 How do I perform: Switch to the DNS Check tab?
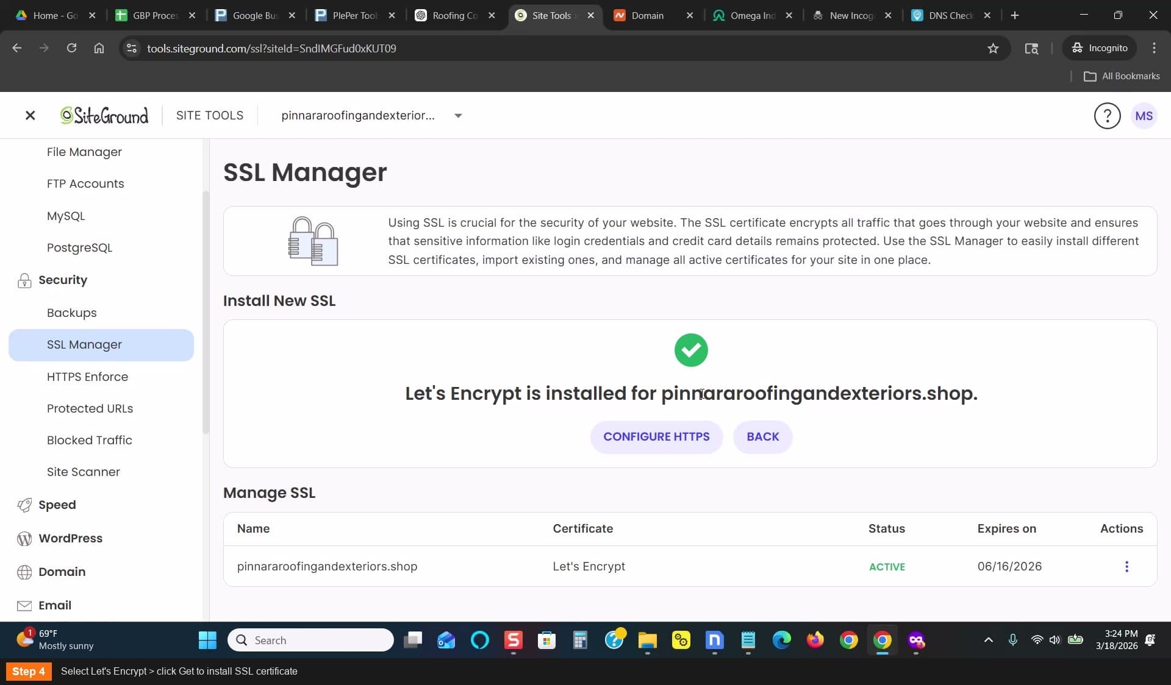951,15
